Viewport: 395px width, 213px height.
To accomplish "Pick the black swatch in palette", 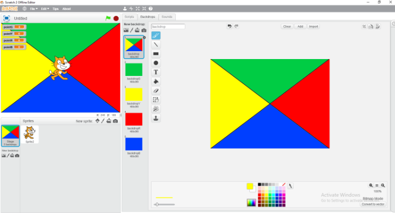I will tap(259, 185).
